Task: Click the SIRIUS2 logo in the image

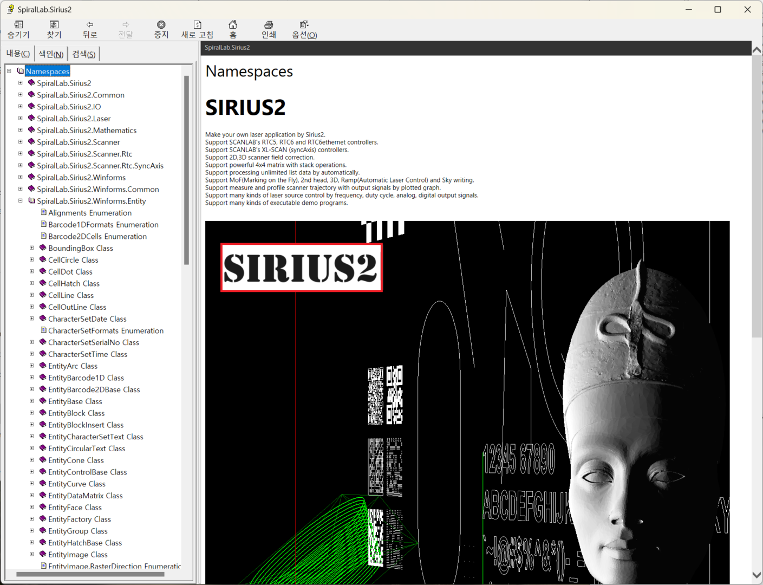Action: (x=301, y=268)
